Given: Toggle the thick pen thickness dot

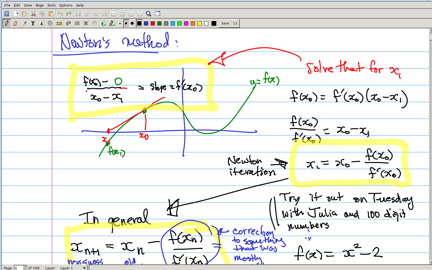Looking at the screenshot, I should (132, 23).
